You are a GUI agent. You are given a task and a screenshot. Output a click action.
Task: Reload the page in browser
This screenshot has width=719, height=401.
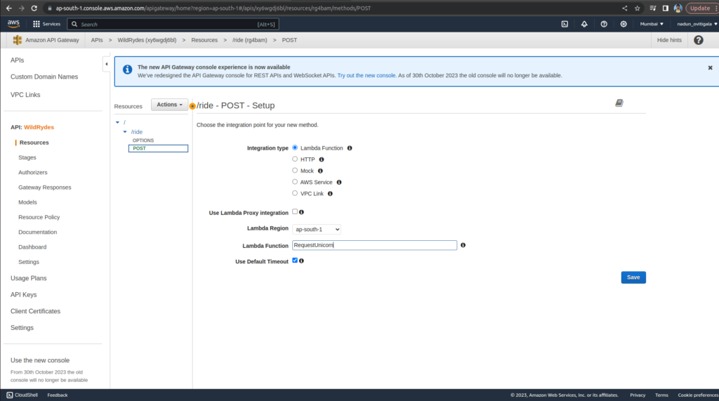click(x=34, y=8)
